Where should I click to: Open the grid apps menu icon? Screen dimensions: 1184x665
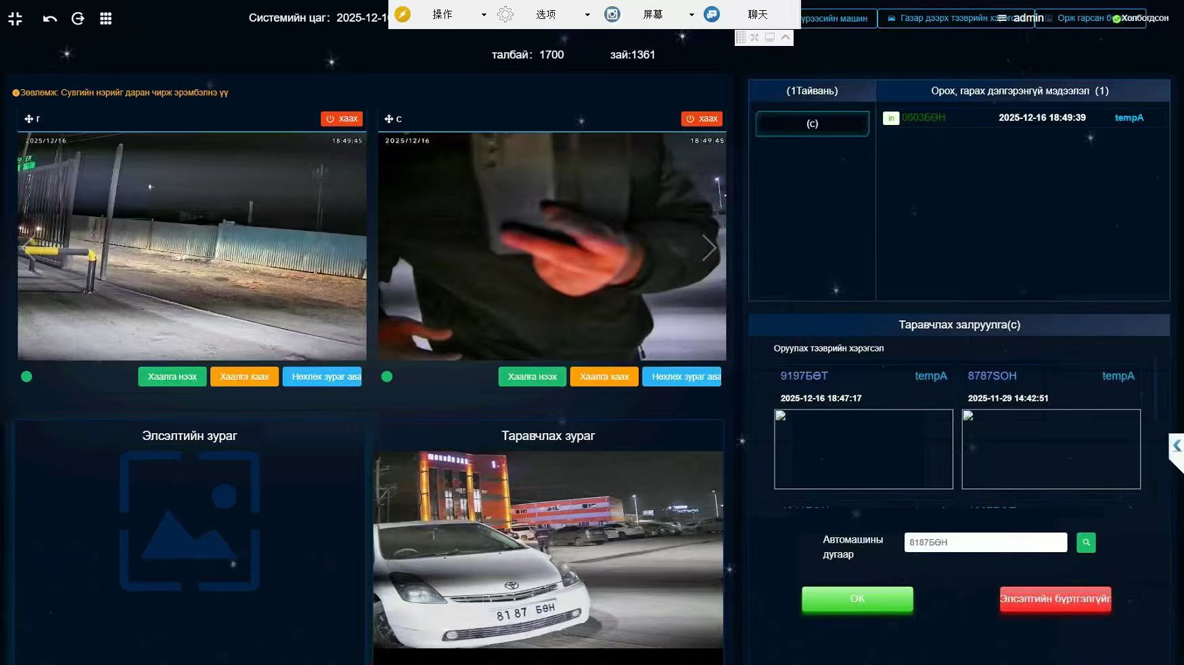click(x=106, y=19)
